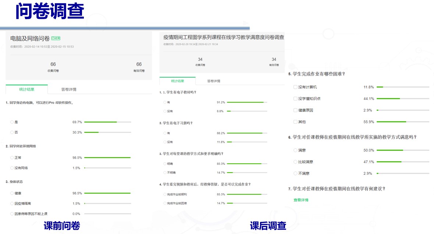Viewport: 434px width, 234px height.
Task: Select the 比较满意 radio option
Action: tap(295, 162)
